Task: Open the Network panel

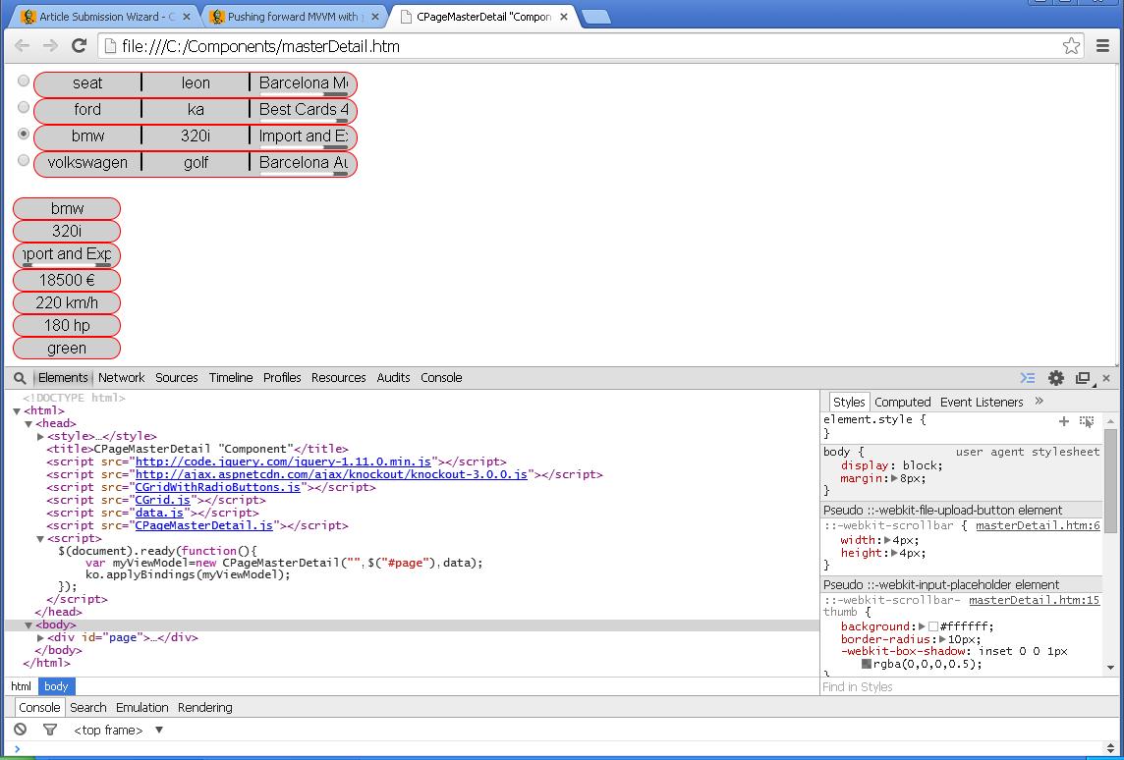Action: point(121,377)
